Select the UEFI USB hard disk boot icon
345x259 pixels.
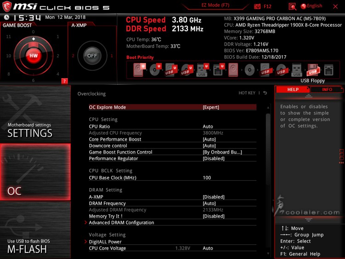[x=171, y=70]
